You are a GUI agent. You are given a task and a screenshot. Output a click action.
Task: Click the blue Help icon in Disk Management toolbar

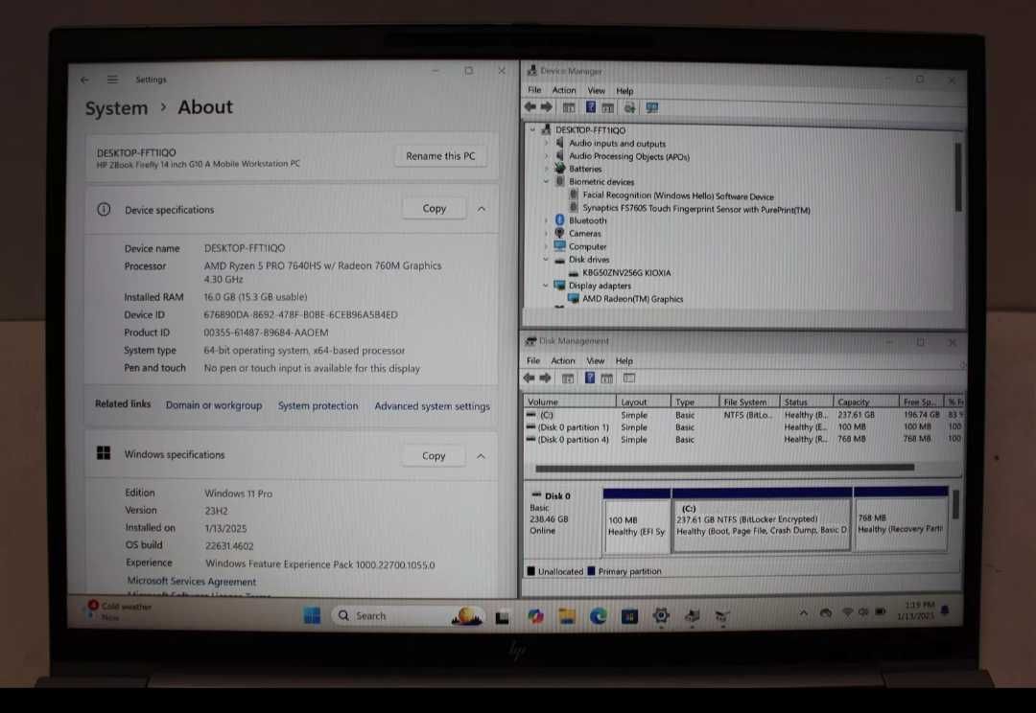point(589,378)
